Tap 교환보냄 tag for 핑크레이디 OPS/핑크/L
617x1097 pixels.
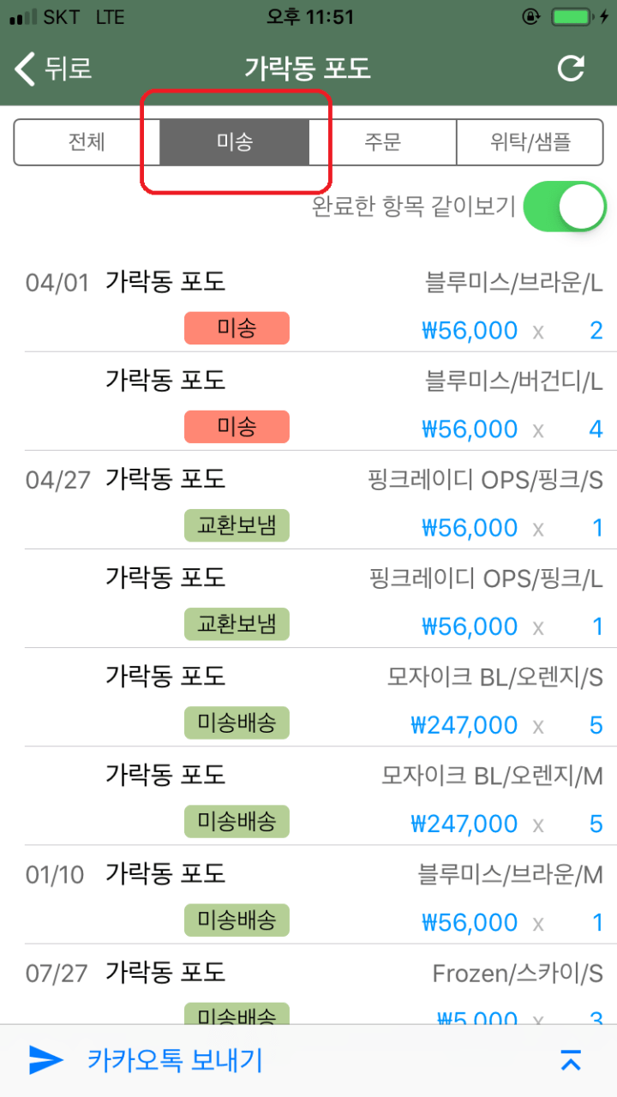[237, 624]
